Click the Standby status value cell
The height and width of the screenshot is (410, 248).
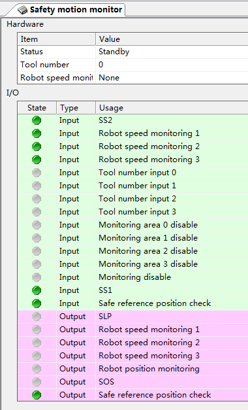point(172,52)
